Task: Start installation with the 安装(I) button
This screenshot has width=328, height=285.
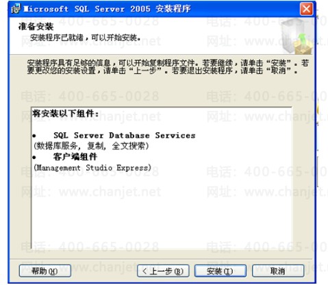Action: [x=220, y=271]
